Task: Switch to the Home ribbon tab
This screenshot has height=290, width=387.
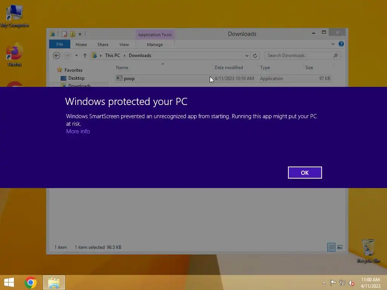Action: coord(81,45)
